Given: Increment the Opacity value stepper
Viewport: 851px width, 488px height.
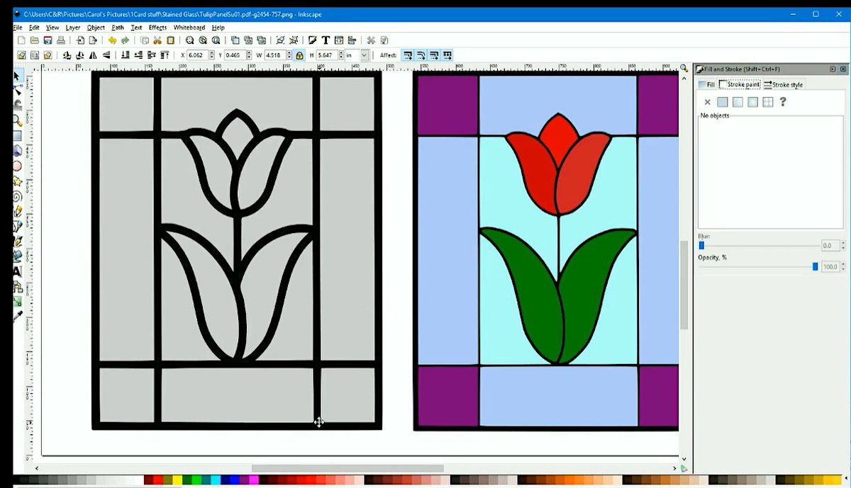Looking at the screenshot, I should click(842, 264).
